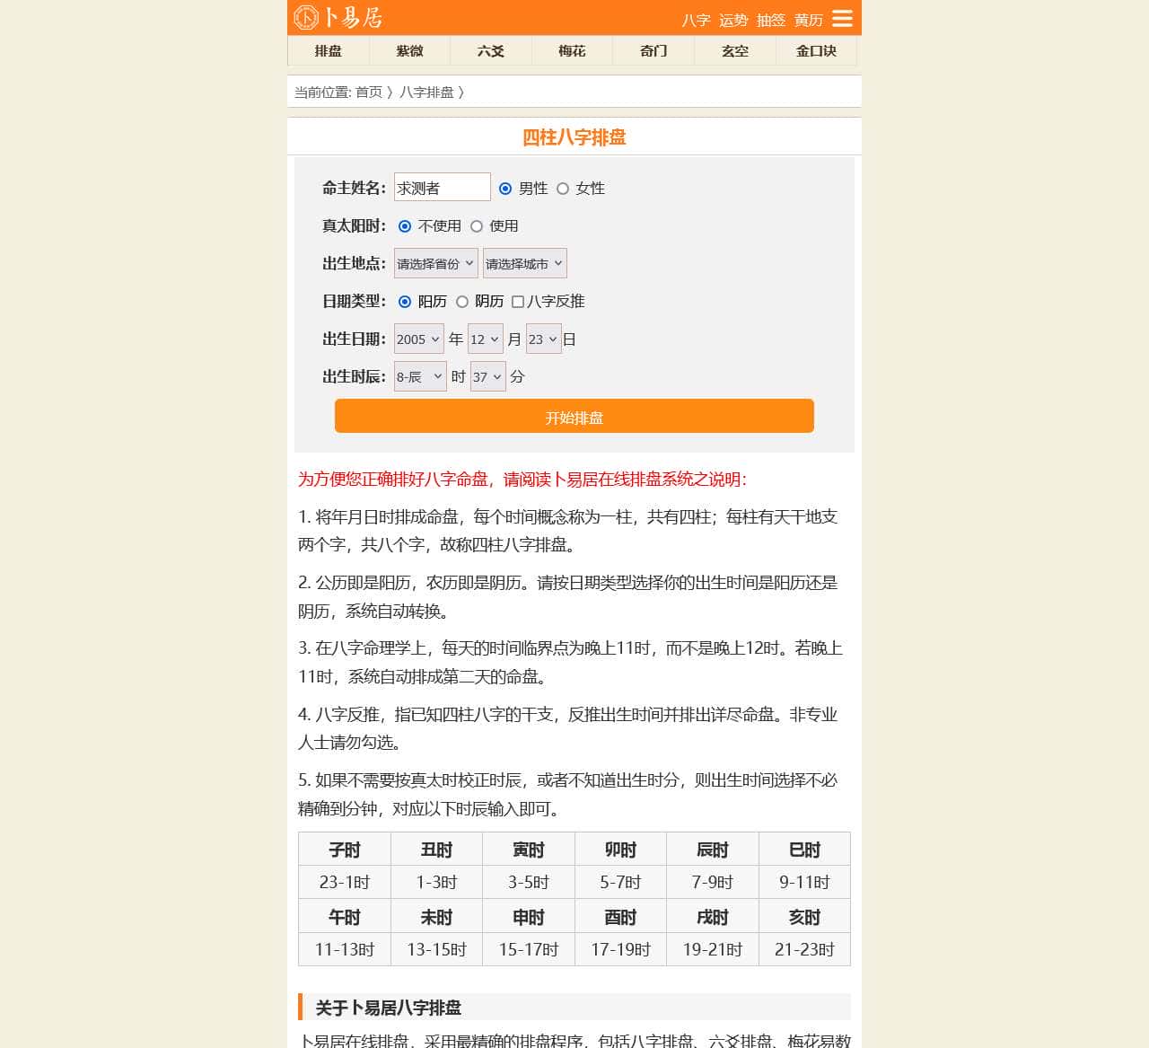Switch to the 玄空 tab

pyautogui.click(x=735, y=51)
